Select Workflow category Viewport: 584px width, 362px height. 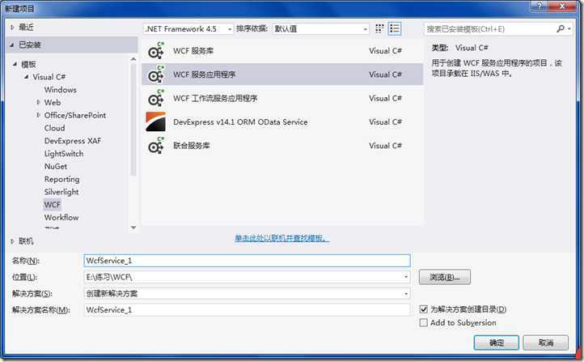pyautogui.click(x=61, y=217)
